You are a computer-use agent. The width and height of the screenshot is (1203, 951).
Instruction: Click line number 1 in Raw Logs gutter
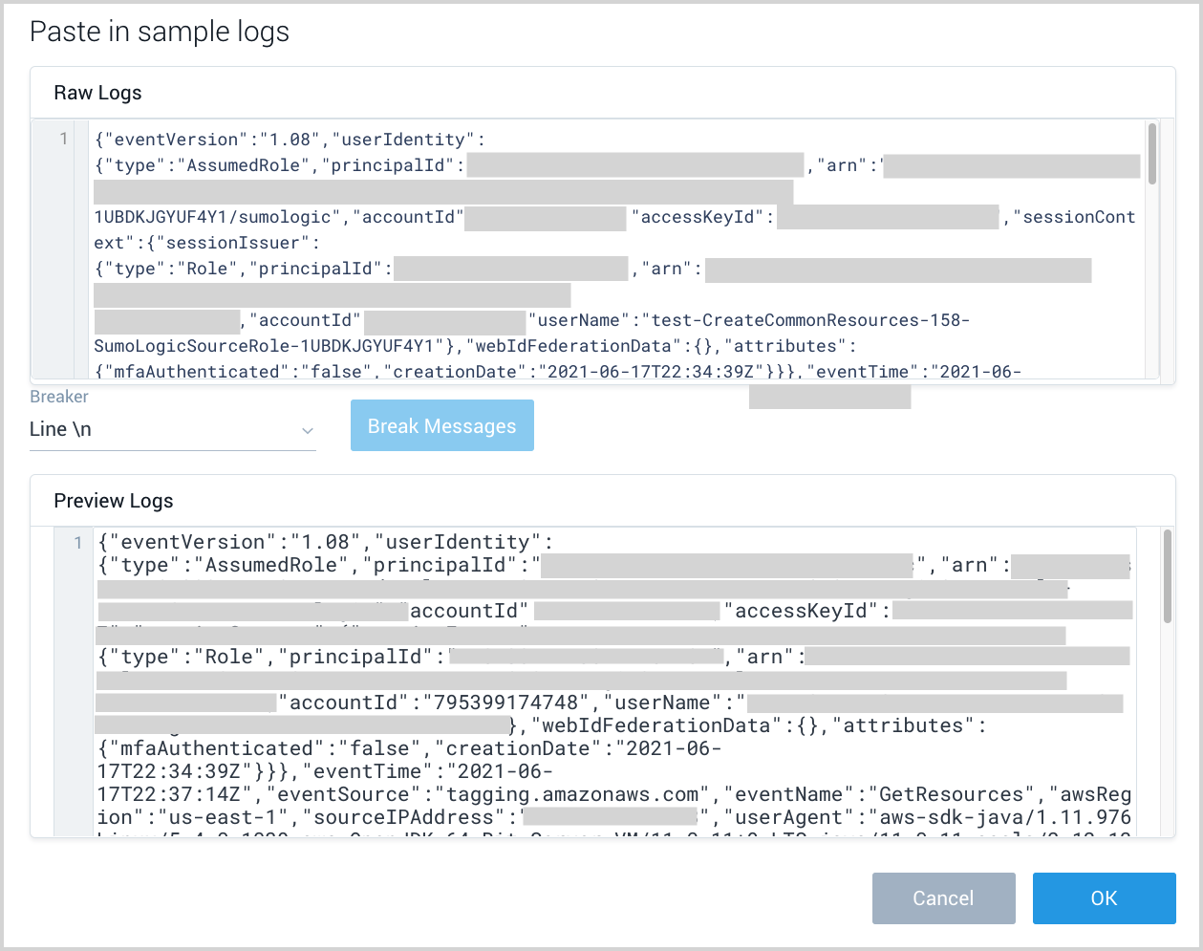tap(64, 140)
